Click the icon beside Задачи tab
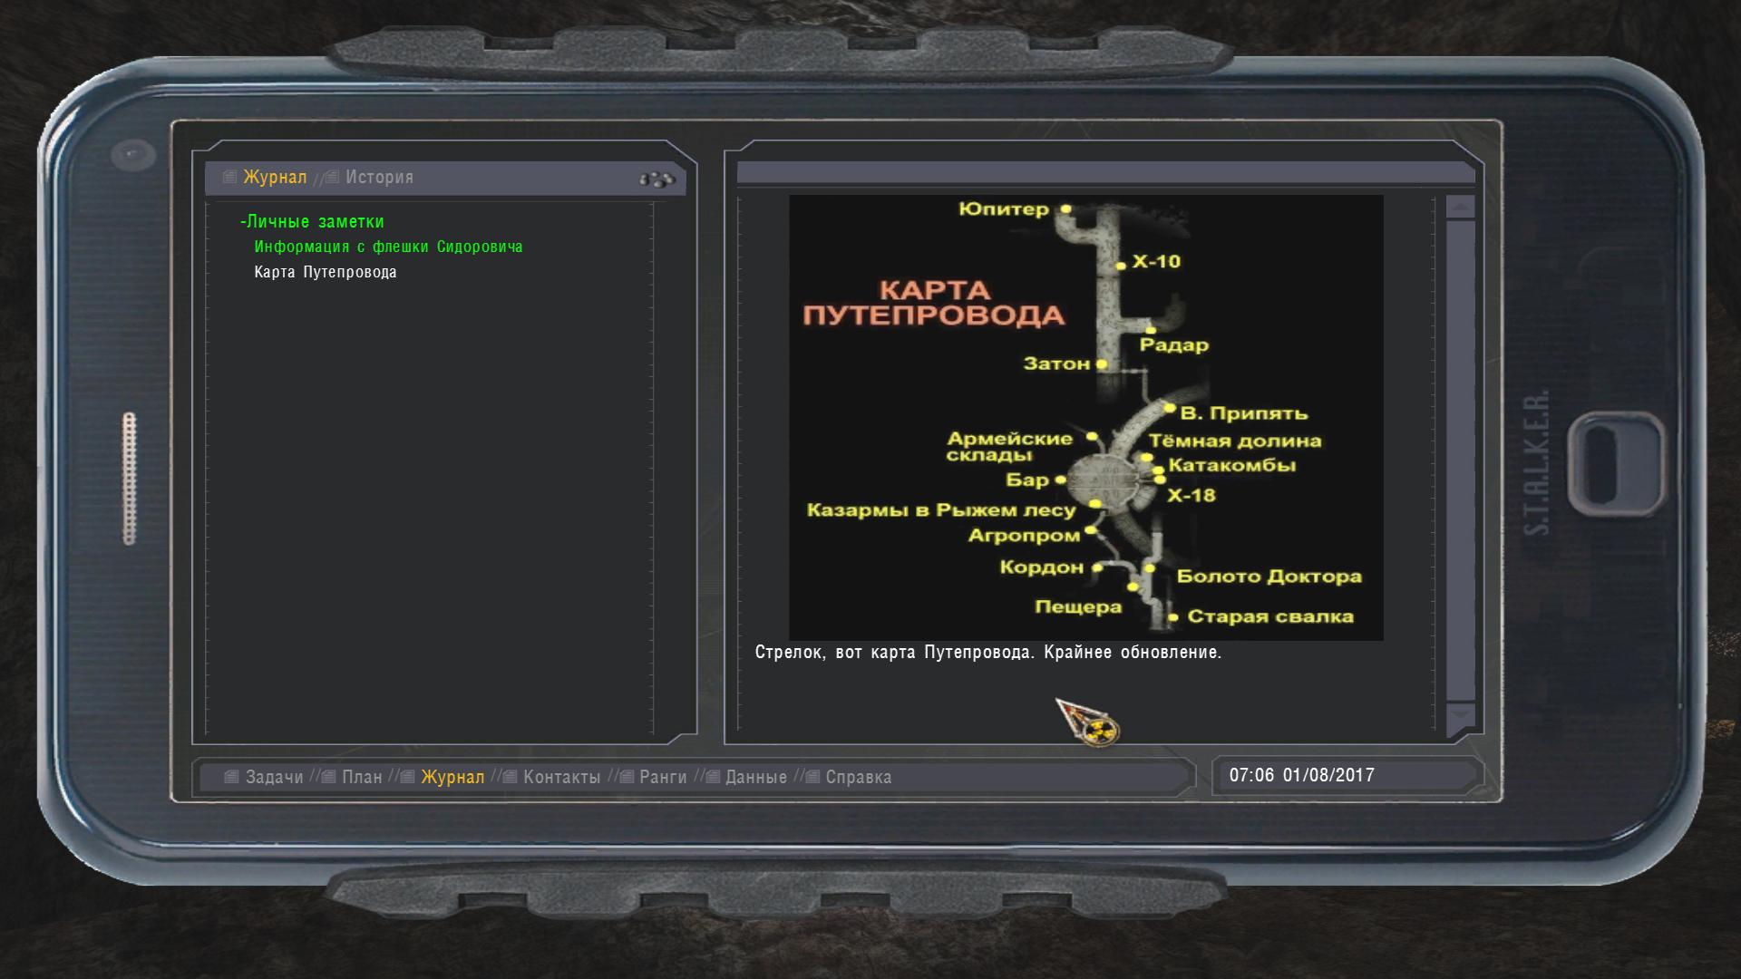Screen dimensions: 1741x979 tap(231, 777)
